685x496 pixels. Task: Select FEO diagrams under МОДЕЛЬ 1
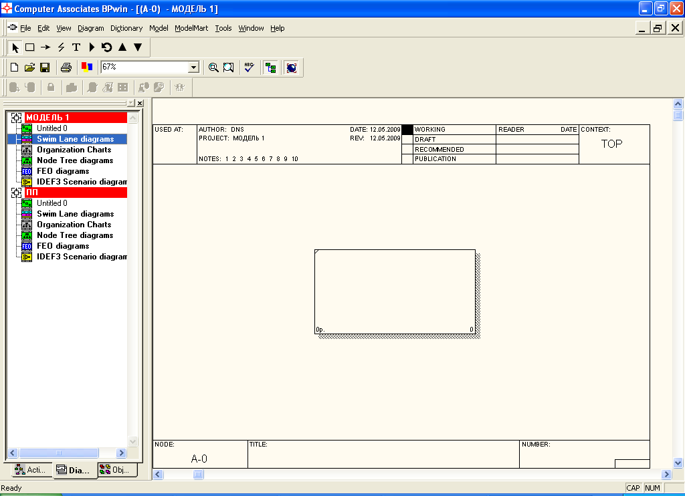pos(62,171)
